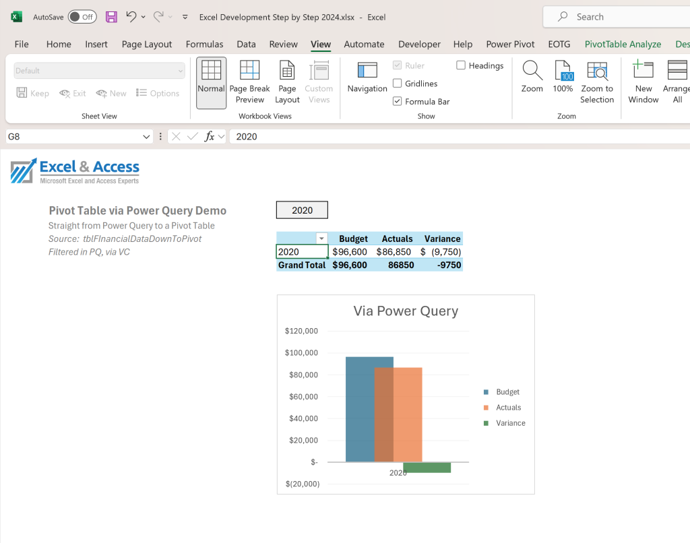Image resolution: width=690 pixels, height=543 pixels.
Task: Open the Undo history dropdown arrow
Action: 144,17
